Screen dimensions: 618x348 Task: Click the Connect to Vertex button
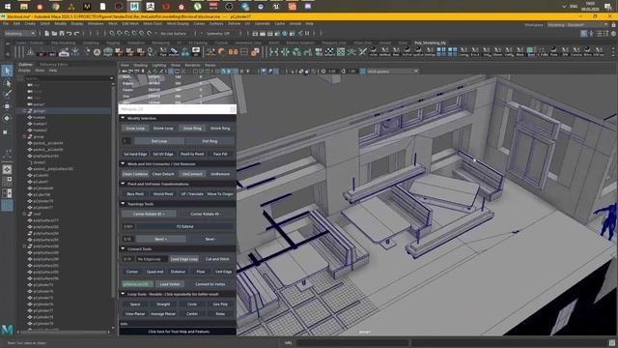211,284
